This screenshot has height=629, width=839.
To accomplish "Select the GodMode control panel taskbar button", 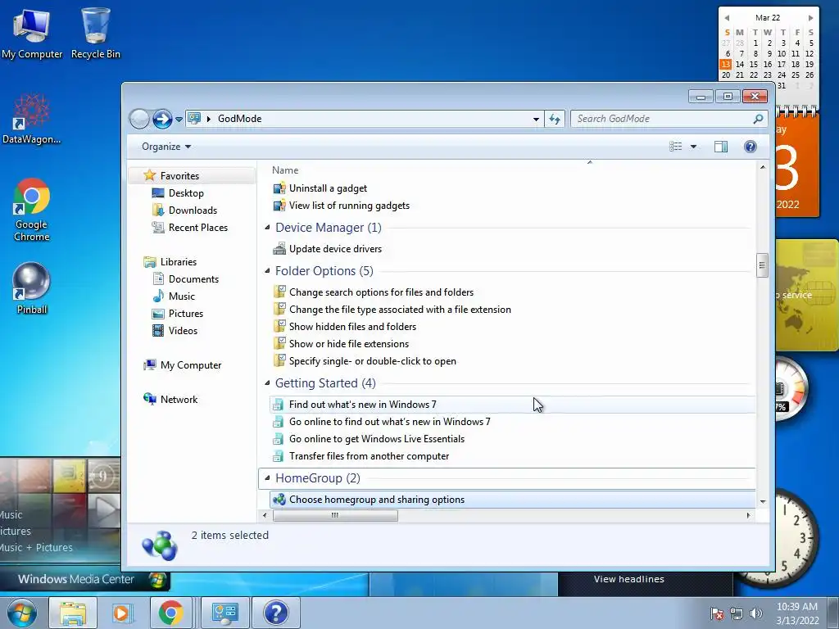I will coord(224,613).
